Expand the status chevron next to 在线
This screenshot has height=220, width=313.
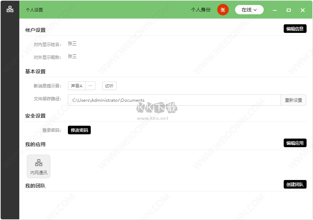255,10
